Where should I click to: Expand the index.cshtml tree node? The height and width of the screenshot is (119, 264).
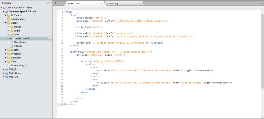click(10, 39)
